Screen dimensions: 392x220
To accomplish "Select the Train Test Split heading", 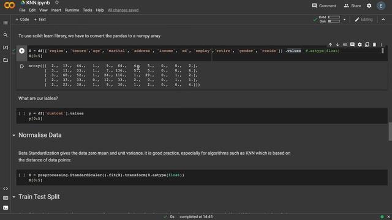I will (39, 197).
